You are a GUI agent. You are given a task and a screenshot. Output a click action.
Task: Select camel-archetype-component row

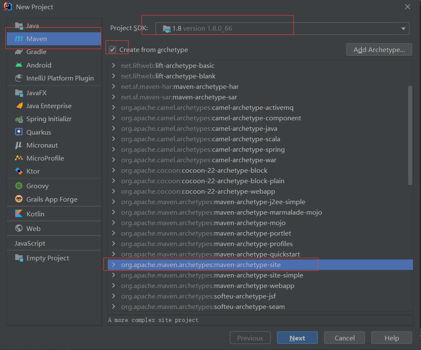260,118
